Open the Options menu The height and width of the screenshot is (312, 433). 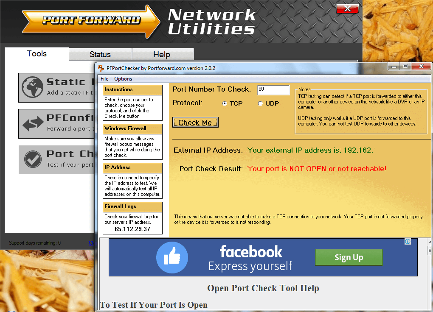[123, 79]
